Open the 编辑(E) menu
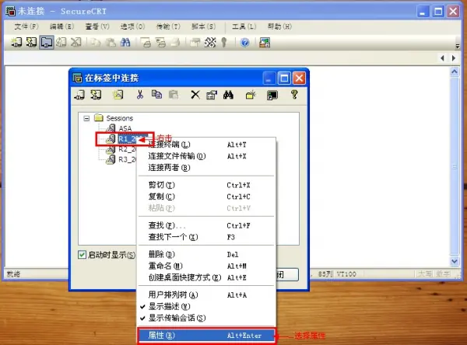The height and width of the screenshot is (345, 467). click(x=61, y=26)
